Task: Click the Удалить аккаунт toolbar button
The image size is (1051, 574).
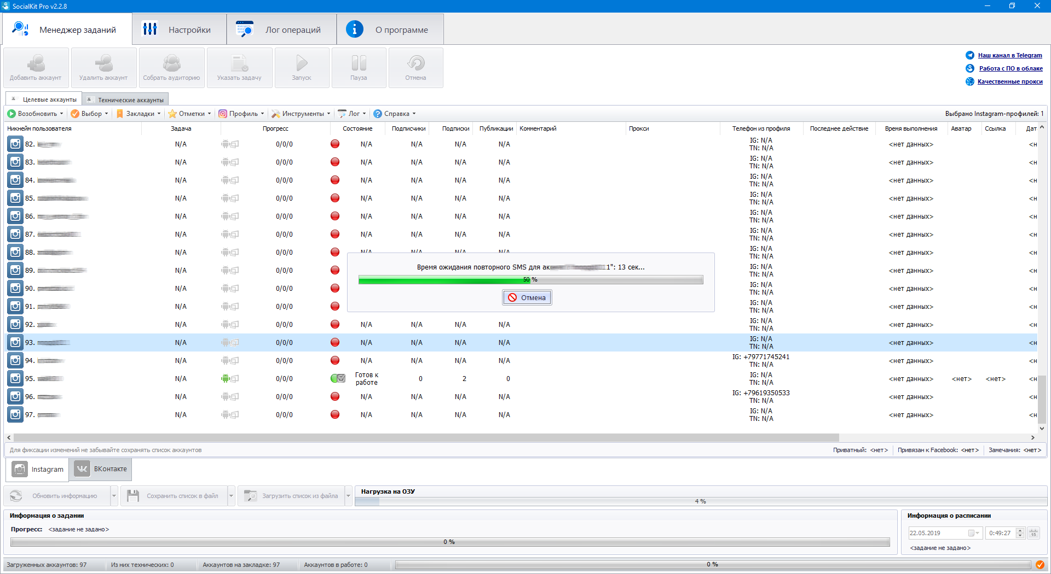Action: (x=103, y=68)
